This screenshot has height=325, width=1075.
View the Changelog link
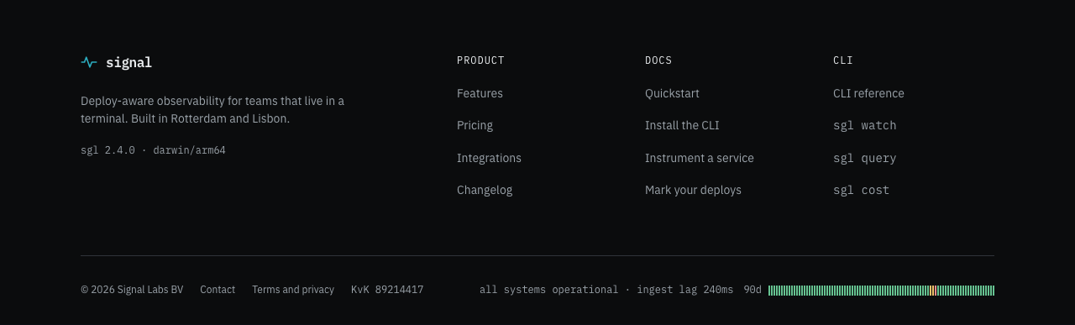tap(485, 190)
